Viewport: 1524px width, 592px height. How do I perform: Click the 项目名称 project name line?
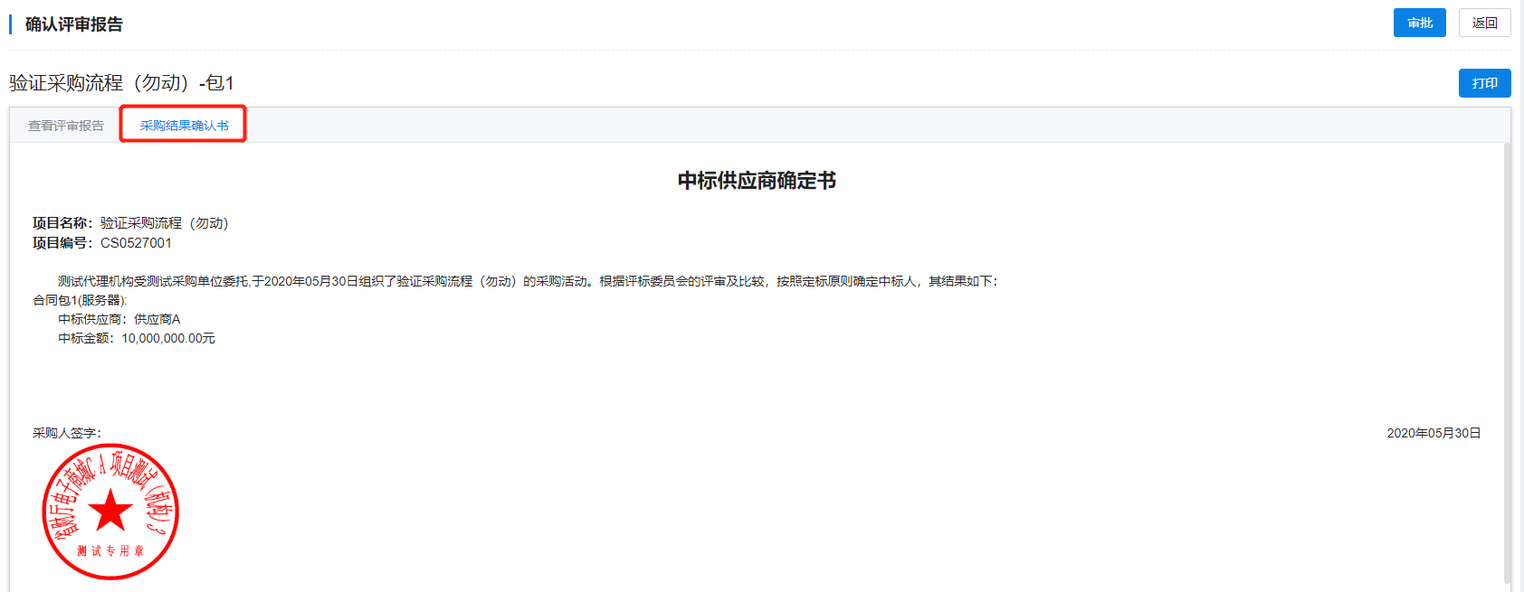[x=130, y=223]
